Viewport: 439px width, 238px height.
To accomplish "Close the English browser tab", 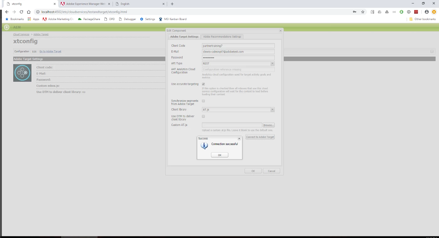I will click(x=163, y=4).
